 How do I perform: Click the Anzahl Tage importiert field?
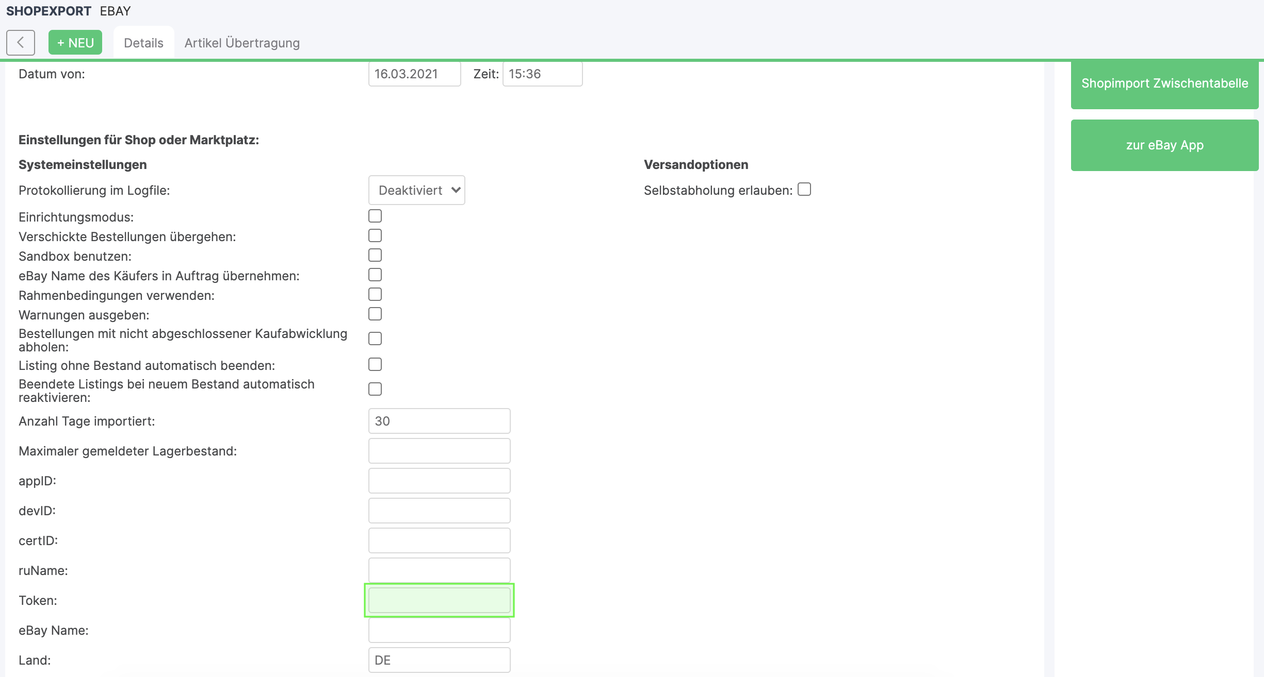click(x=440, y=421)
